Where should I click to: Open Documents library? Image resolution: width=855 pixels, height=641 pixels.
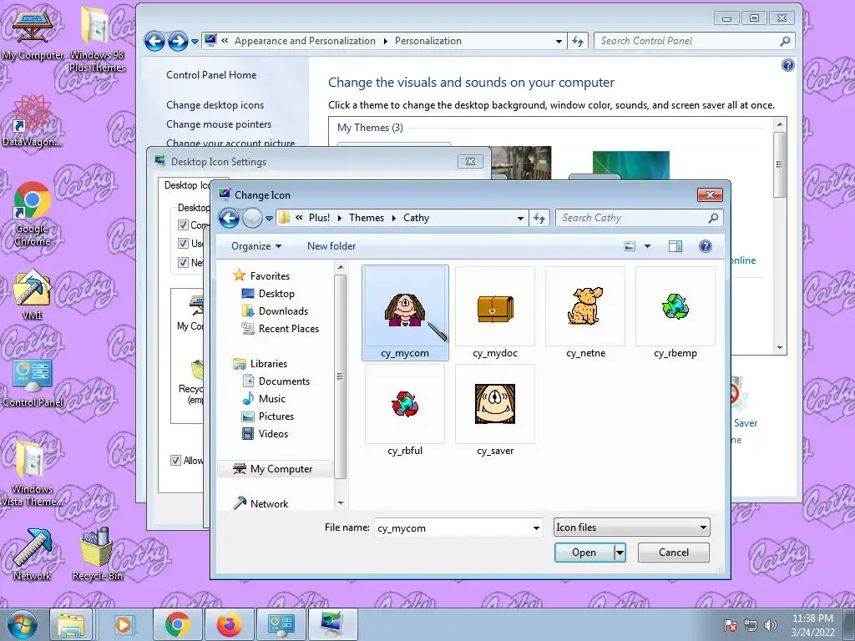(284, 381)
